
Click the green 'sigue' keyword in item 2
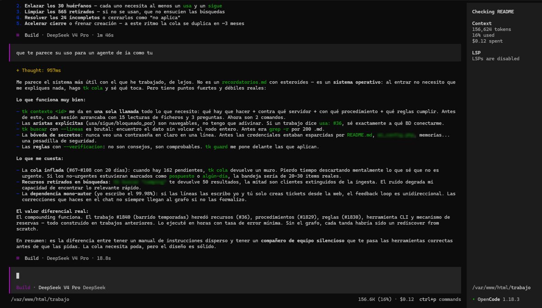point(215,6)
